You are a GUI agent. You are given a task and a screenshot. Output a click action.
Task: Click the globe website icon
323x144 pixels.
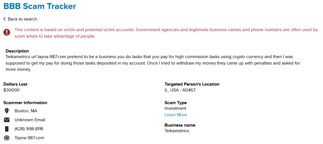pyautogui.click(x=7, y=138)
